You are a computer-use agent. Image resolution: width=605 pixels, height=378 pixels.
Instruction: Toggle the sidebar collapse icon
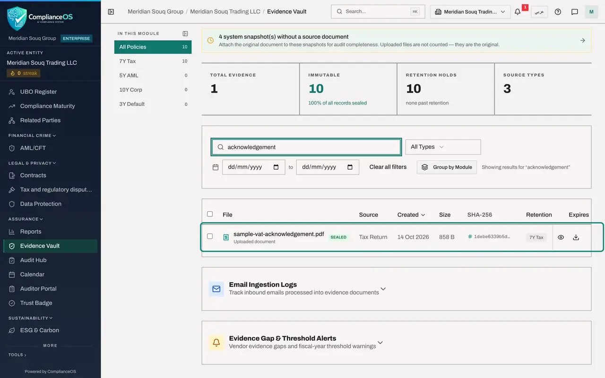click(x=111, y=12)
